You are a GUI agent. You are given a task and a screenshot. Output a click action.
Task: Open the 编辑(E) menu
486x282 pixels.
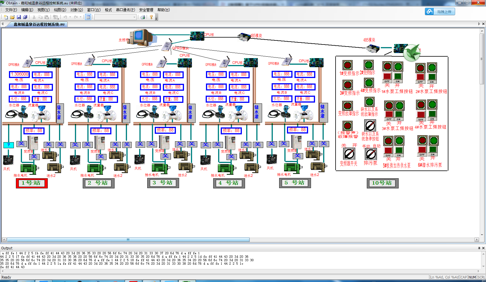click(27, 10)
